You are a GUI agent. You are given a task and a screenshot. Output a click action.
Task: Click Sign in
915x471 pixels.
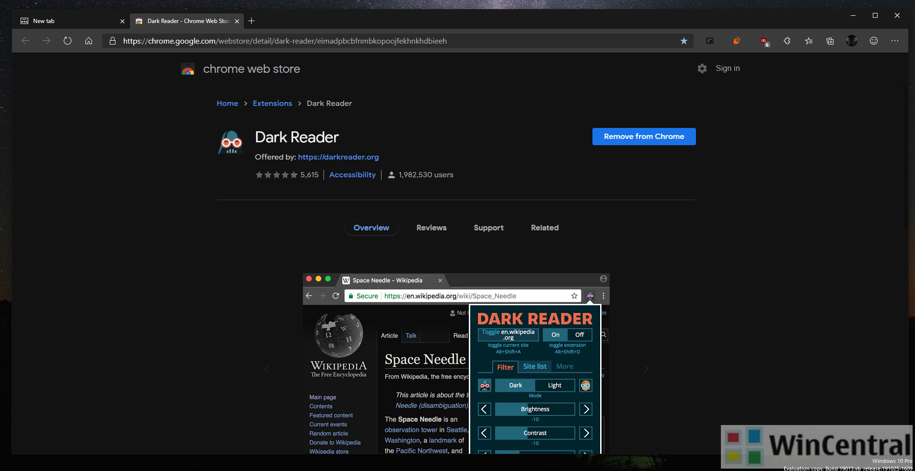click(728, 69)
